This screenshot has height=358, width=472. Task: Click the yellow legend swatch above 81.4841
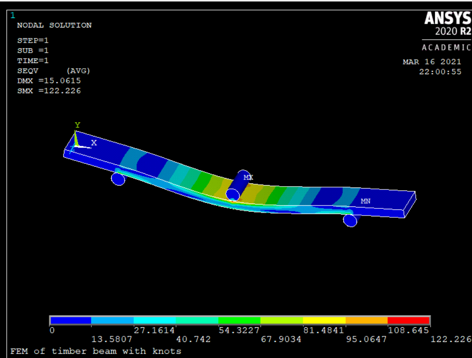[324, 321]
